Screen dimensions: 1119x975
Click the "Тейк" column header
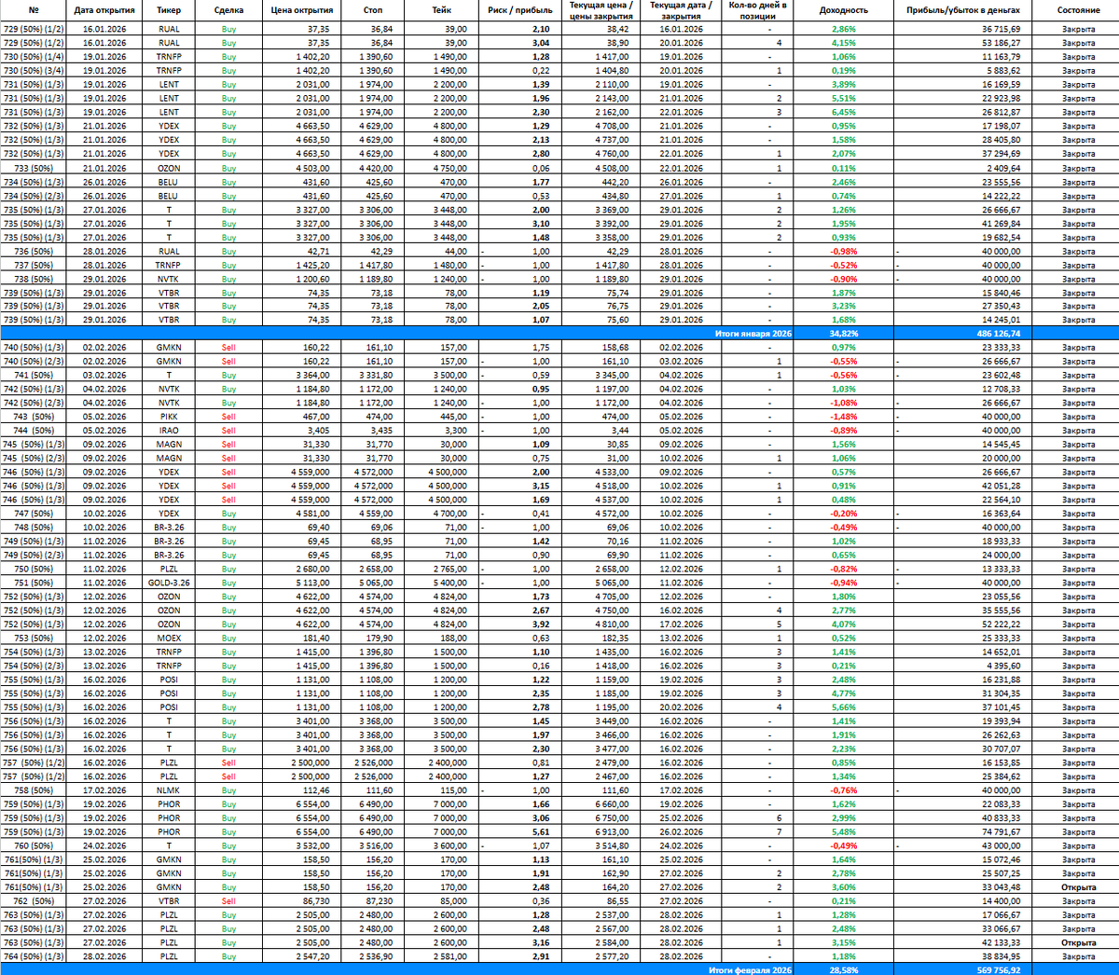point(442,10)
